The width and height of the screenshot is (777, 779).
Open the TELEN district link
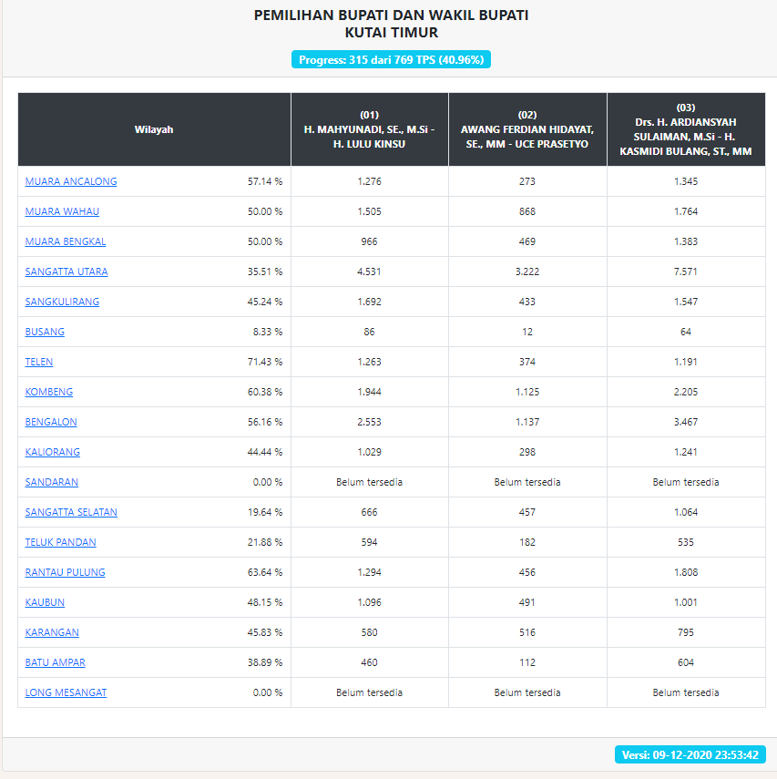(39, 362)
